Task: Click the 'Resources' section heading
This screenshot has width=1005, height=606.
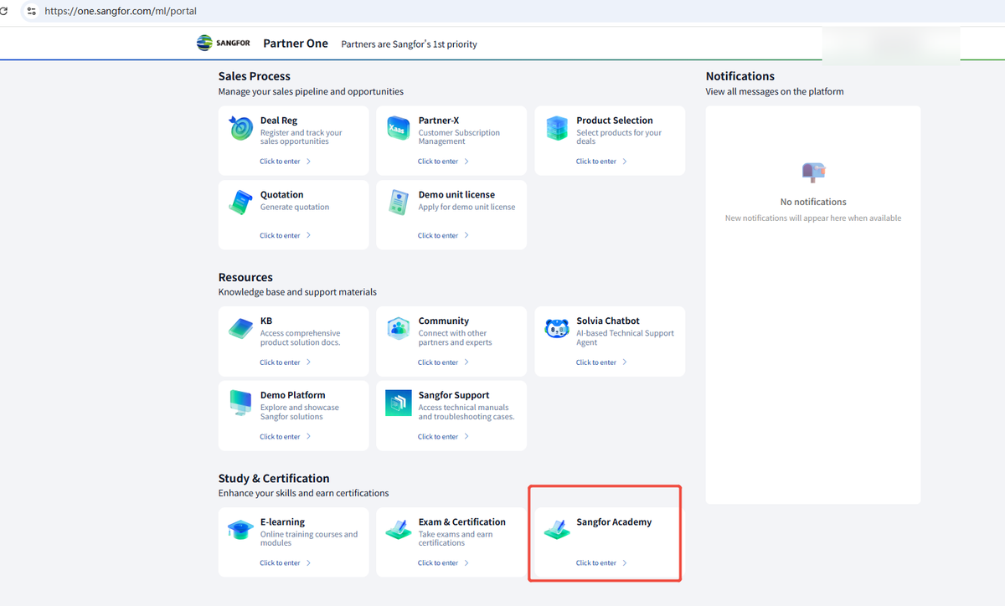Action: click(245, 277)
